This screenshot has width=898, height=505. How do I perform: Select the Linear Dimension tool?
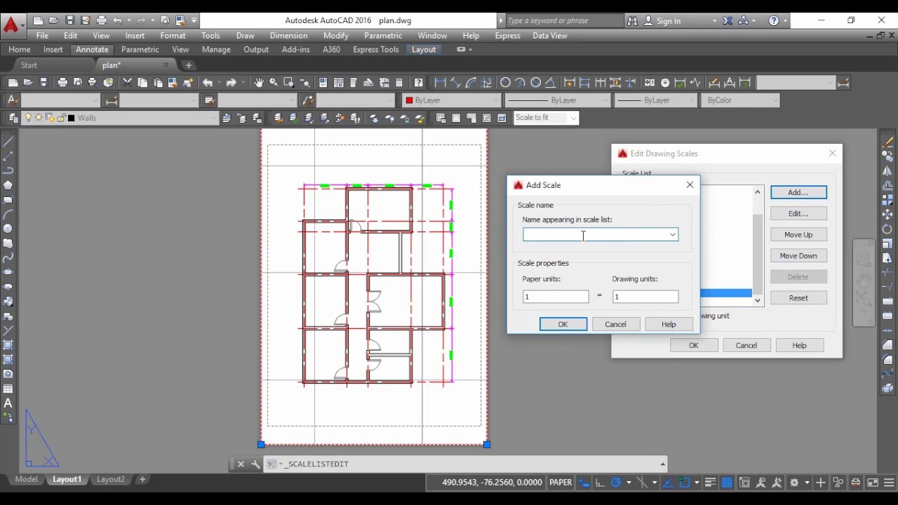[440, 82]
